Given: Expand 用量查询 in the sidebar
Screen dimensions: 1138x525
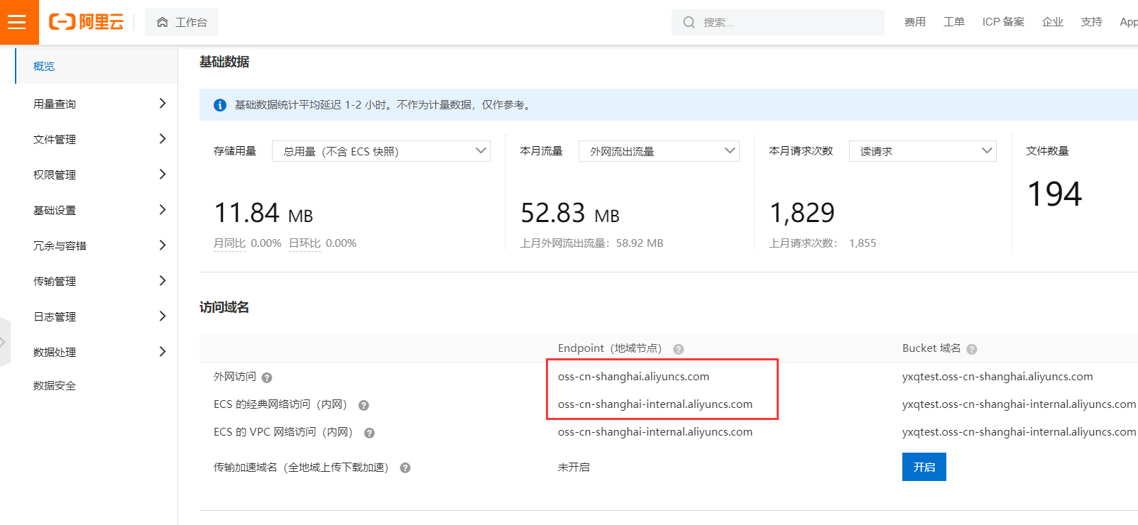Looking at the screenshot, I should [x=163, y=104].
